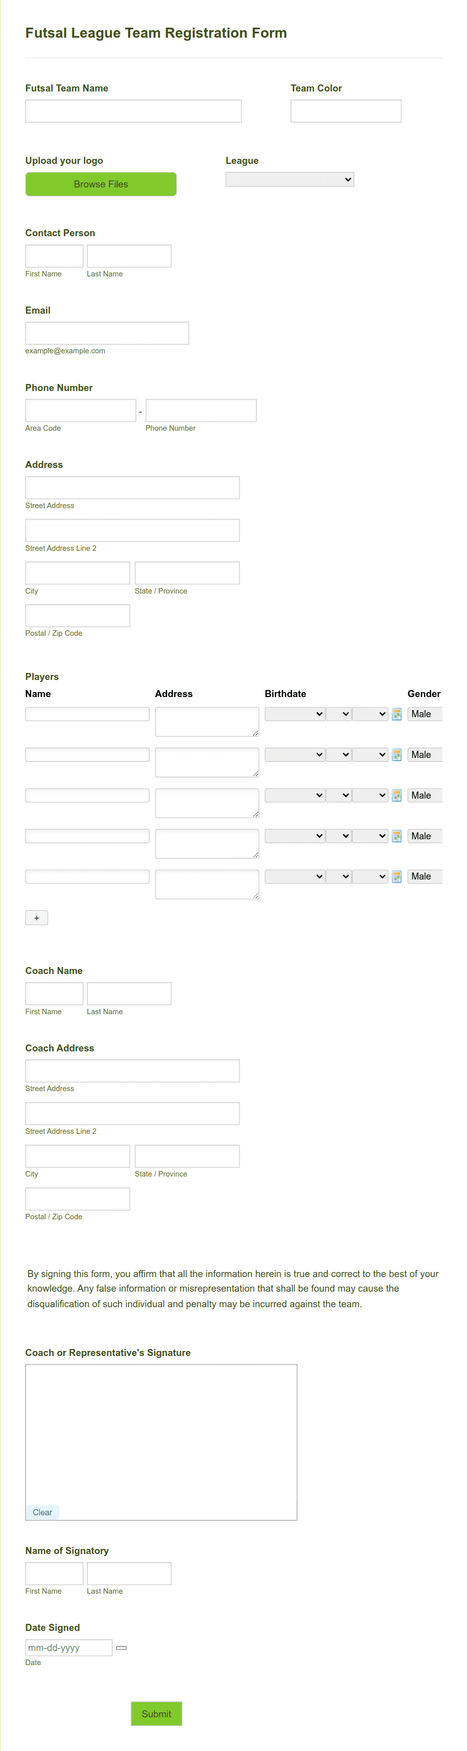Click the Submit button
Screen dimensions: 467x1751
(x=156, y=1714)
